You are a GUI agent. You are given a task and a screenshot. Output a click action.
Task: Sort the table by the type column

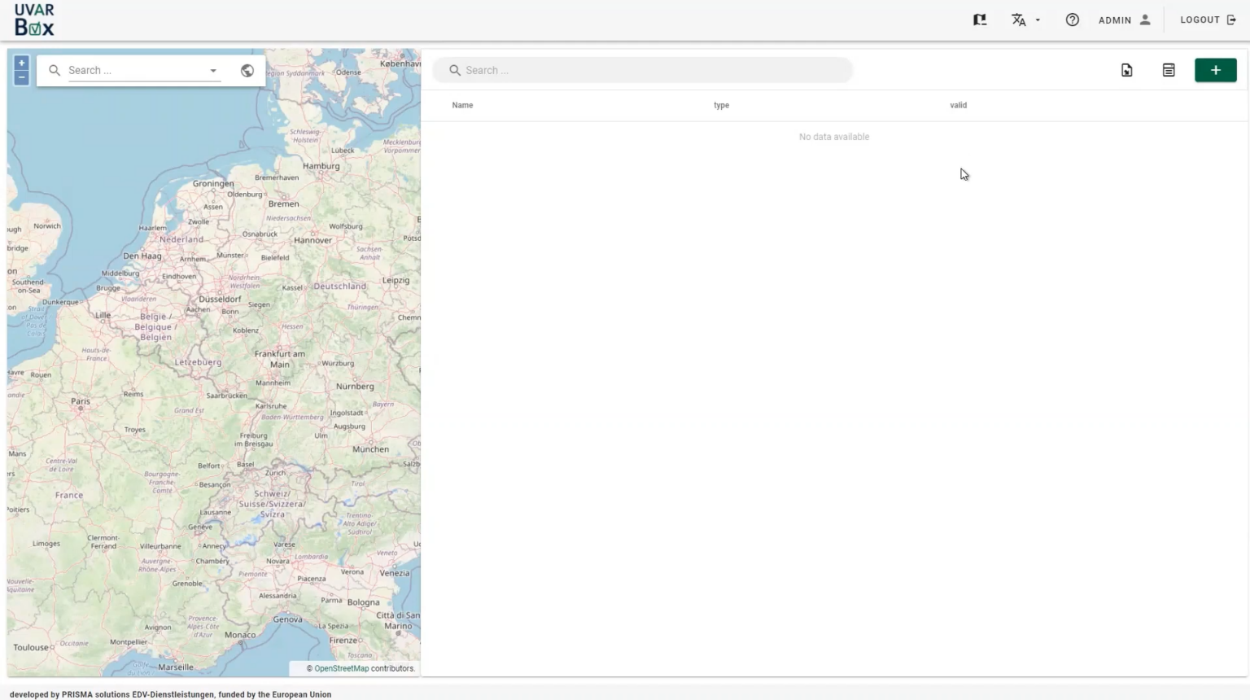click(721, 105)
